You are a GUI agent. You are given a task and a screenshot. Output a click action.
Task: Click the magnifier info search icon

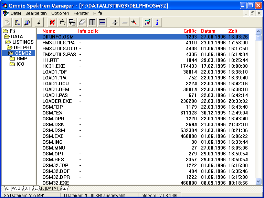point(27,23)
